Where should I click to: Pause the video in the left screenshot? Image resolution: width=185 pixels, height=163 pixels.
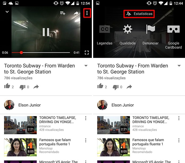[x=46, y=32]
